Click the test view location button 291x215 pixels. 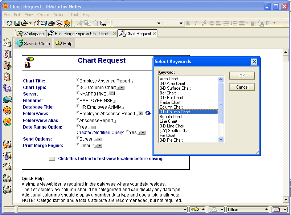coord(52,159)
